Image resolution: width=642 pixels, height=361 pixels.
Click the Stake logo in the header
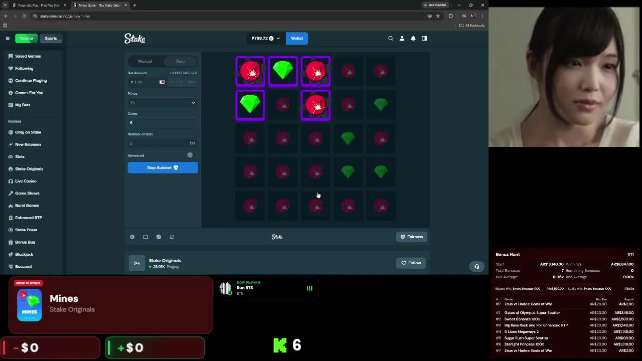(x=134, y=38)
